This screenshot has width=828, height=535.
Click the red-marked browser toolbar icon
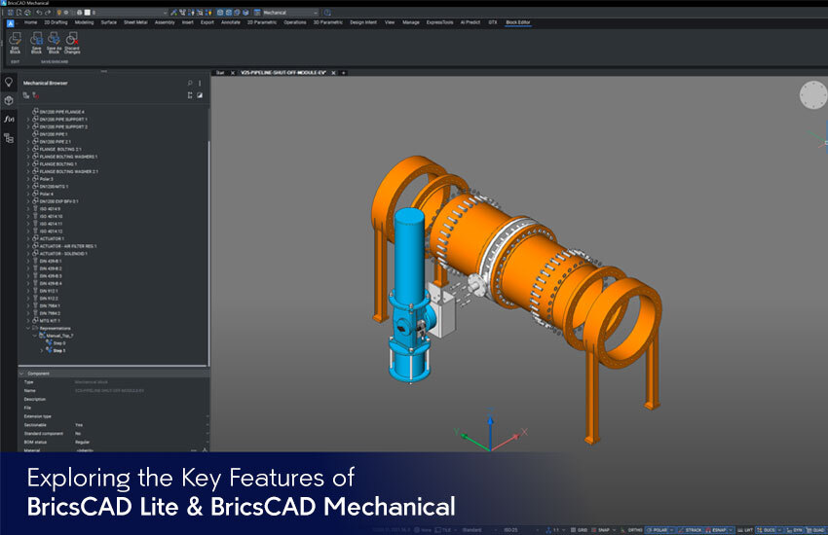(35, 95)
